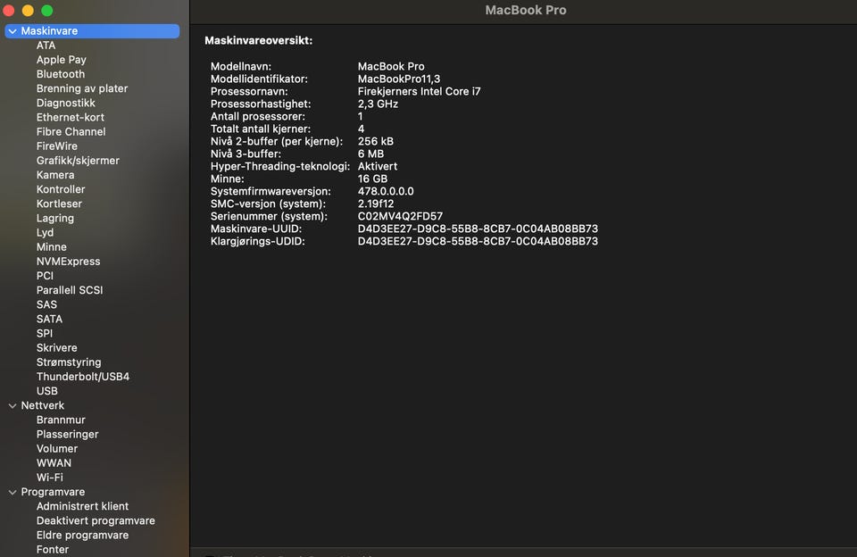Viewport: 857px width, 557px height.
Task: Click firmware version 478.0.0.0.0
Action: click(386, 191)
